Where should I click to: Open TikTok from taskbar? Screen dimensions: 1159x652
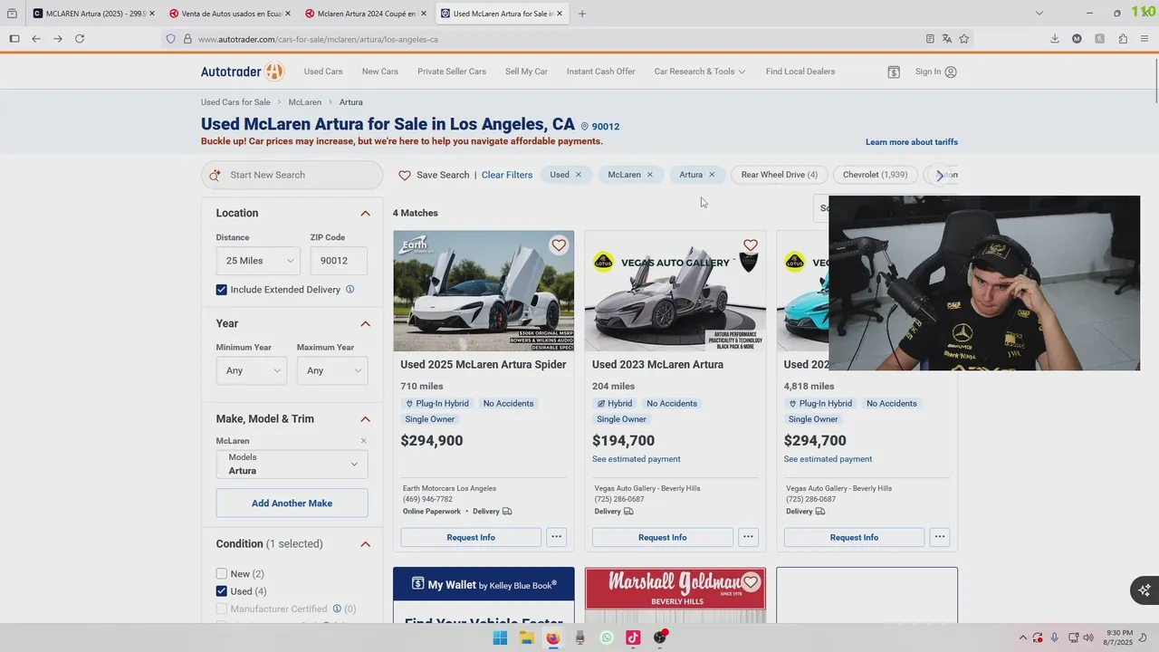(633, 638)
